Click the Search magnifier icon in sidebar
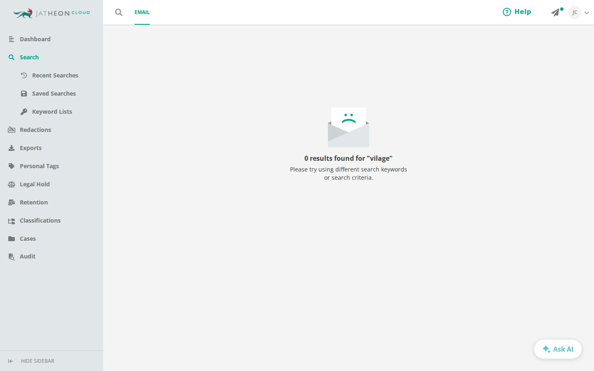Viewport: 594px width, 371px height. point(12,57)
